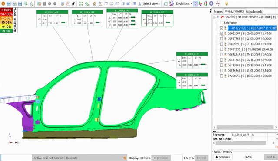The width and height of the screenshot is (278, 161).
Task: Click the panel collapse arrows above Features
Action: tap(215, 131)
